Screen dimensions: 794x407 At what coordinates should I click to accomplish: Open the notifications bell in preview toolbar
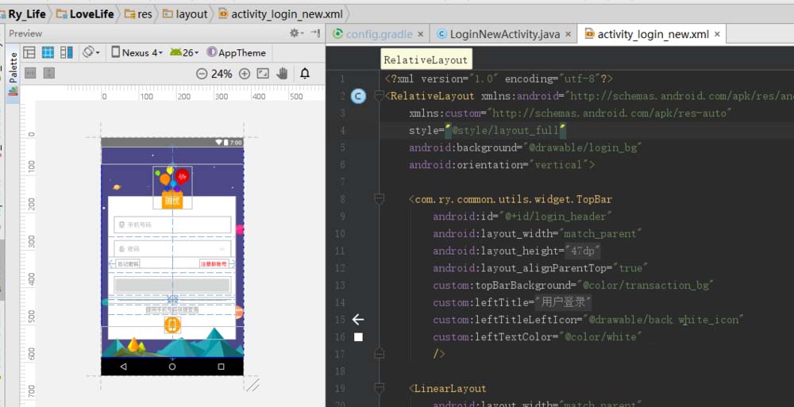click(x=305, y=74)
